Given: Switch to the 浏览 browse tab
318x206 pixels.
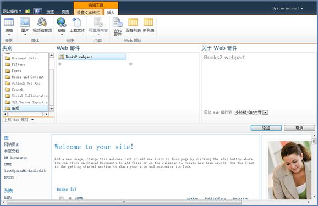Looking at the screenshot, I should coord(50,12).
